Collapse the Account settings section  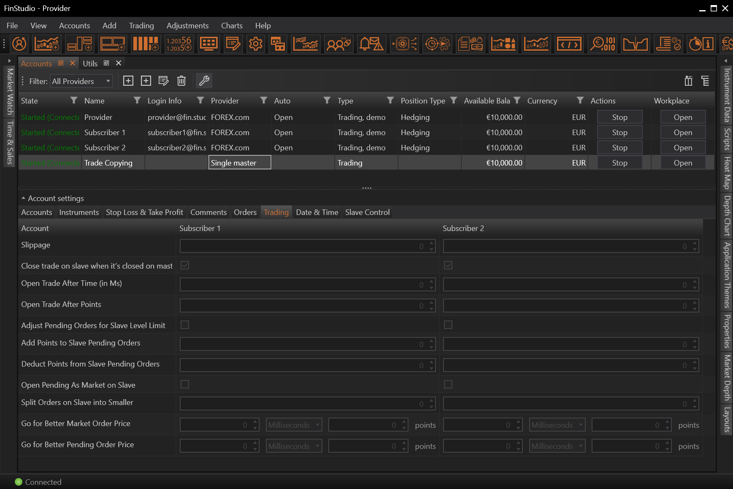[x=24, y=198]
